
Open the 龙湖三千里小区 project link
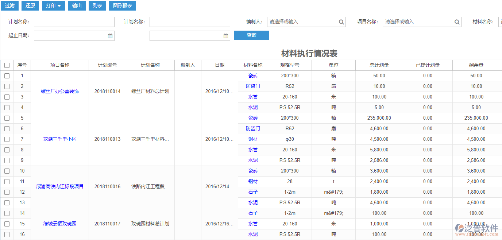point(60,139)
